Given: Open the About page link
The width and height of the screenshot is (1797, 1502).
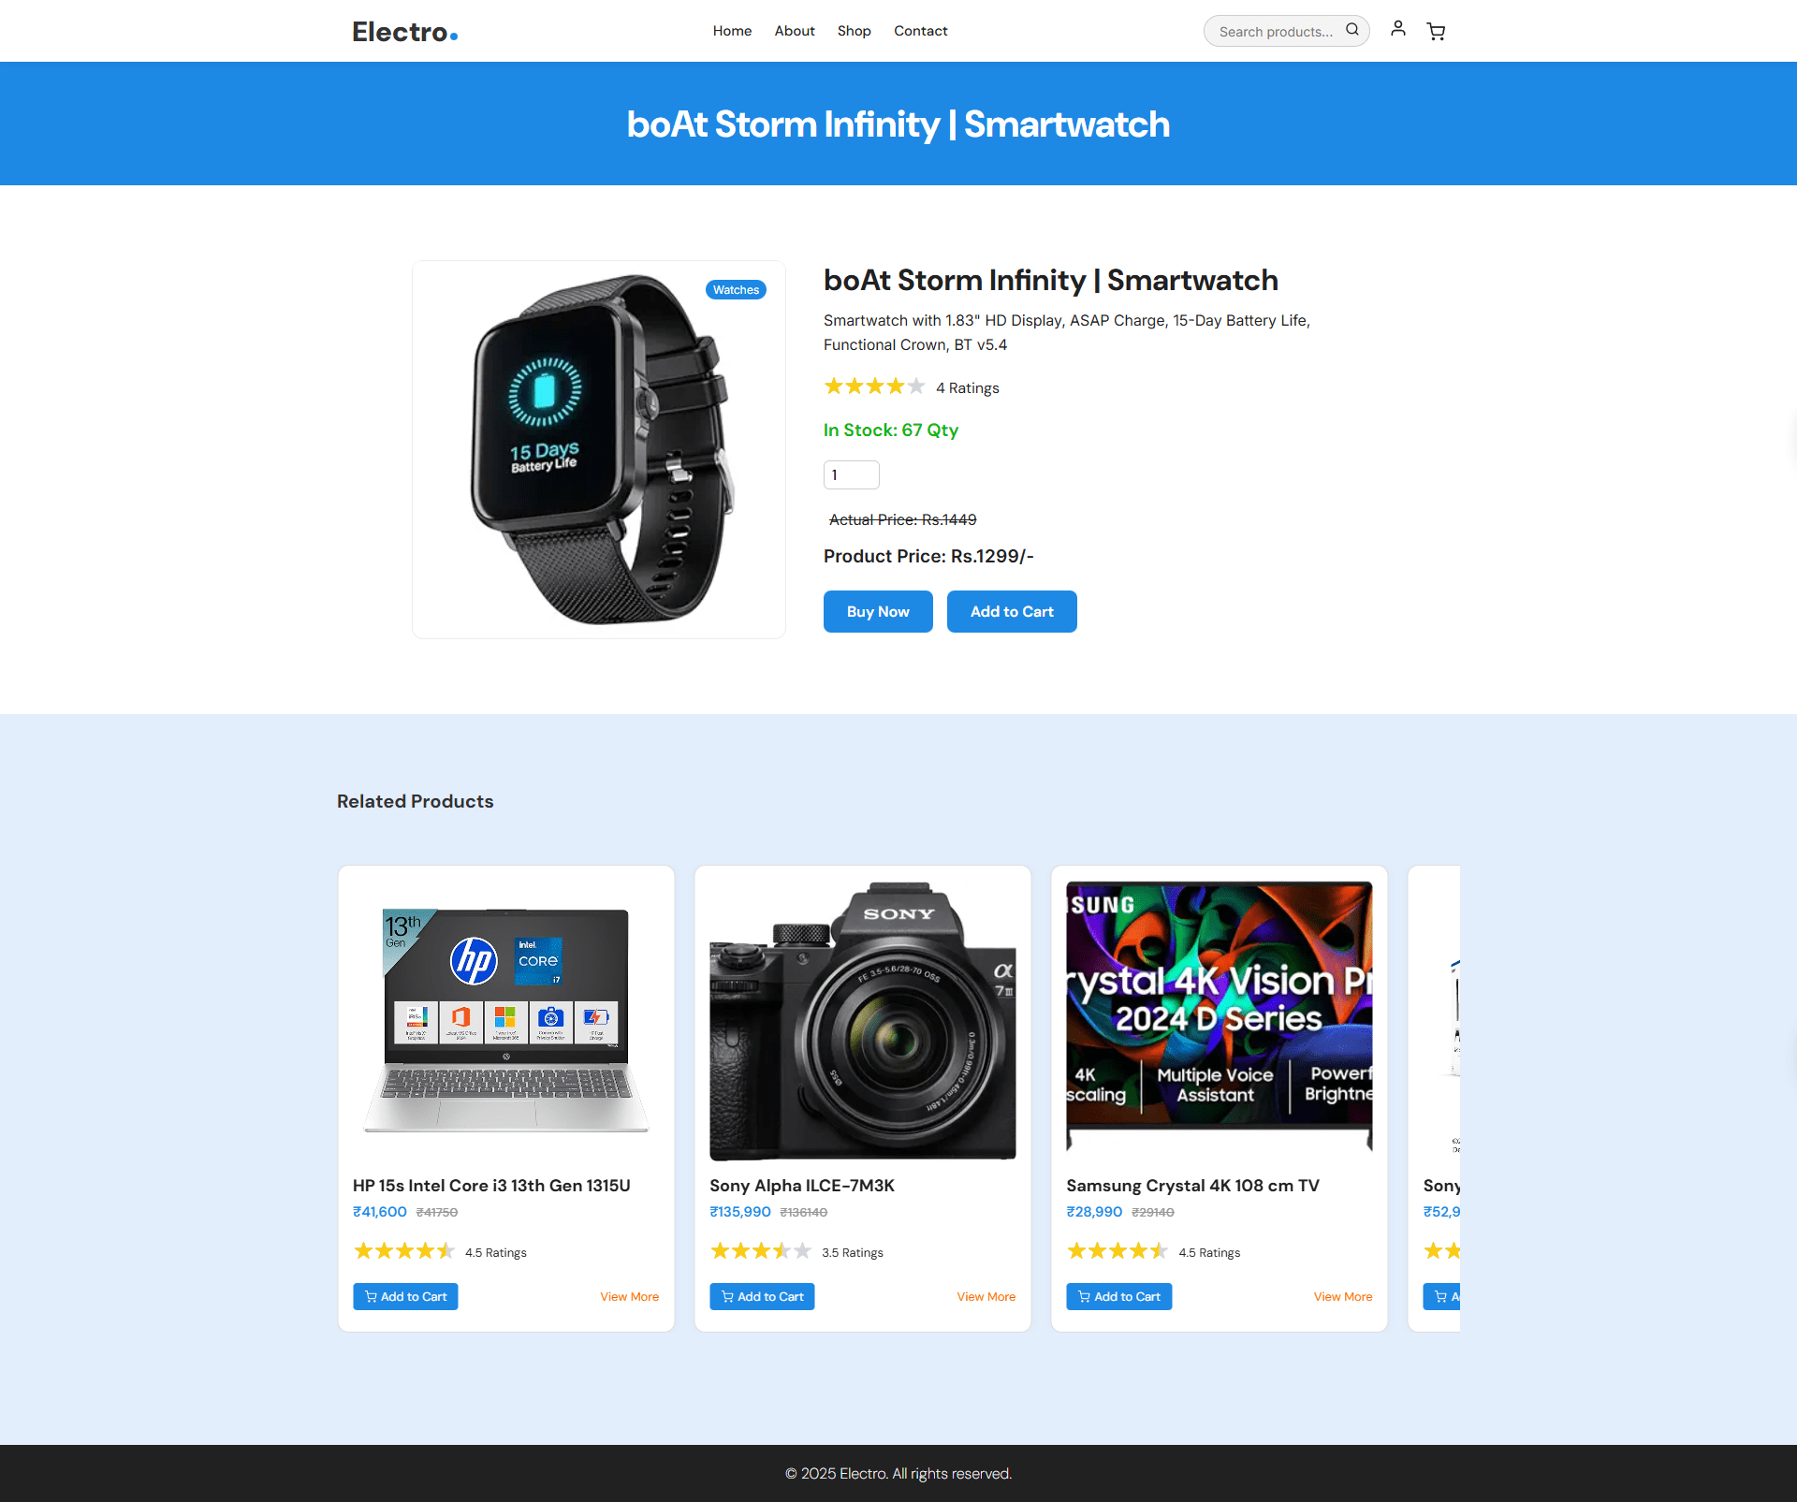Looking at the screenshot, I should (x=795, y=31).
